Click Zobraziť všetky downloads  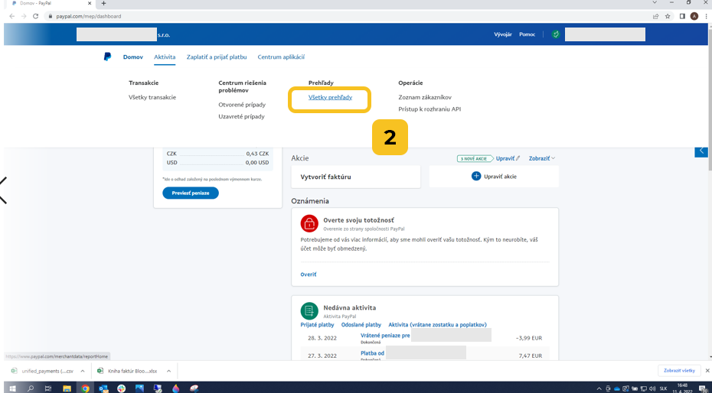(x=679, y=370)
